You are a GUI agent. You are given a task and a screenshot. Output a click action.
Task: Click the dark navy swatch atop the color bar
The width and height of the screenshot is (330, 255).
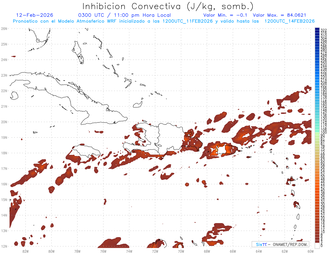coord(317,29)
